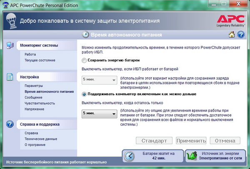Screen dimensions: 250x169
Task: Click the clock icon in Батареи хватит на
Action: (x=129, y=156)
